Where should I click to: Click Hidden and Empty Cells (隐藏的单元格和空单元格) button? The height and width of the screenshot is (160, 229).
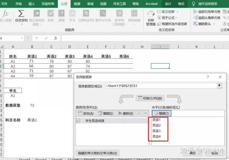[98, 153]
